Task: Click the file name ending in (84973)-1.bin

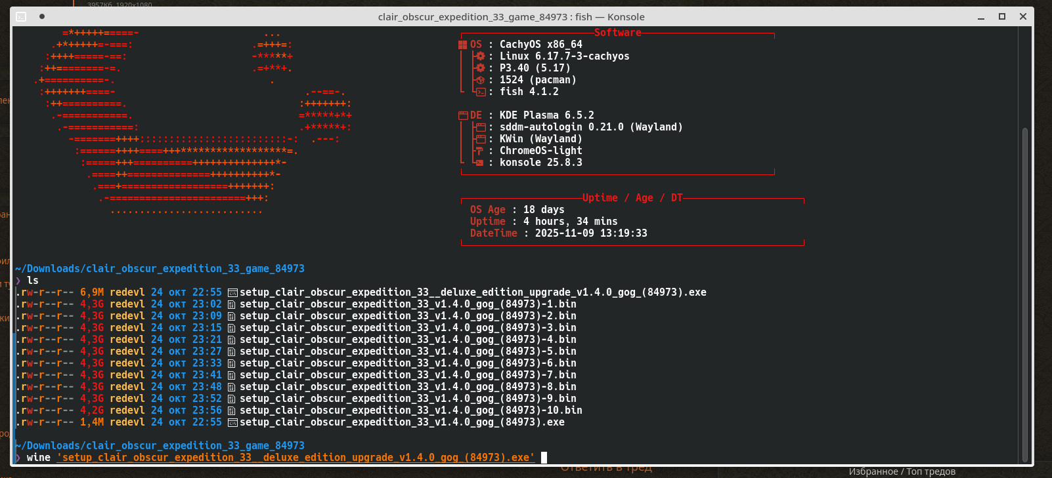Action: tap(408, 304)
